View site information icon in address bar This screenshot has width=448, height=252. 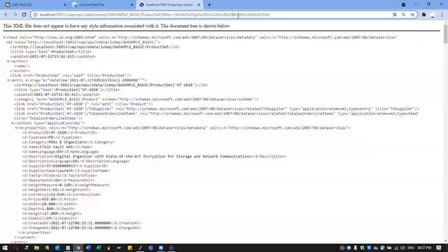[35, 15]
